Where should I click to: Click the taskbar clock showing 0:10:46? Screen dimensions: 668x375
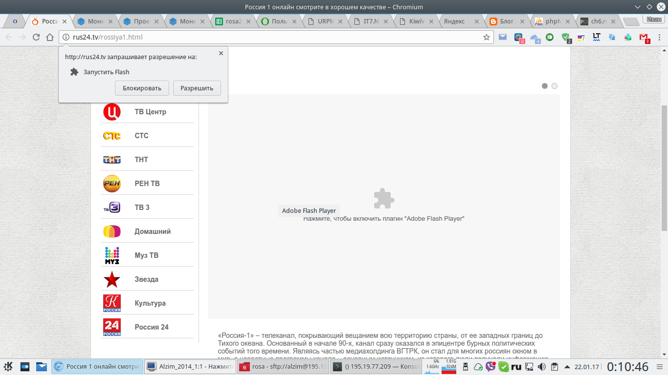pos(628,367)
